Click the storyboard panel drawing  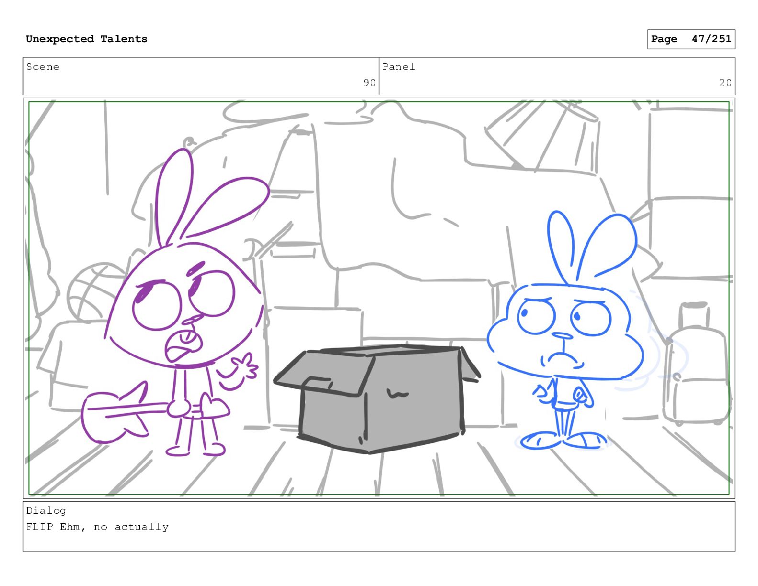pos(379,298)
